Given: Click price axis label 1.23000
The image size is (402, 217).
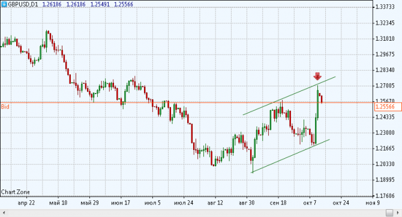Looking at the screenshot, I should pyautogui.click(x=385, y=132).
